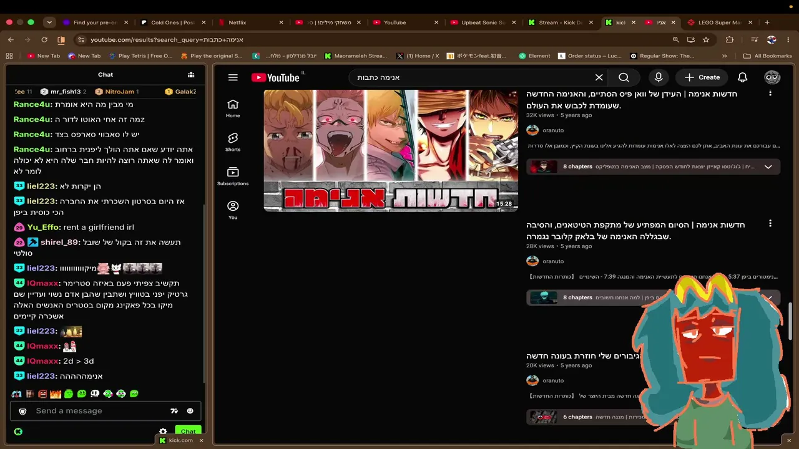Focus the Send a message chat field
799x449 pixels.
(100, 411)
